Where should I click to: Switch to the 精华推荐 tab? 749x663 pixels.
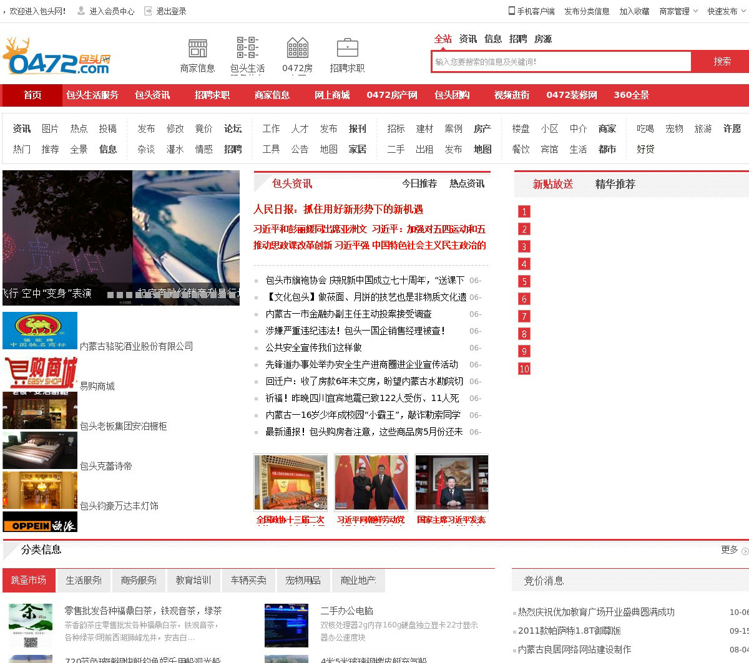[615, 184]
